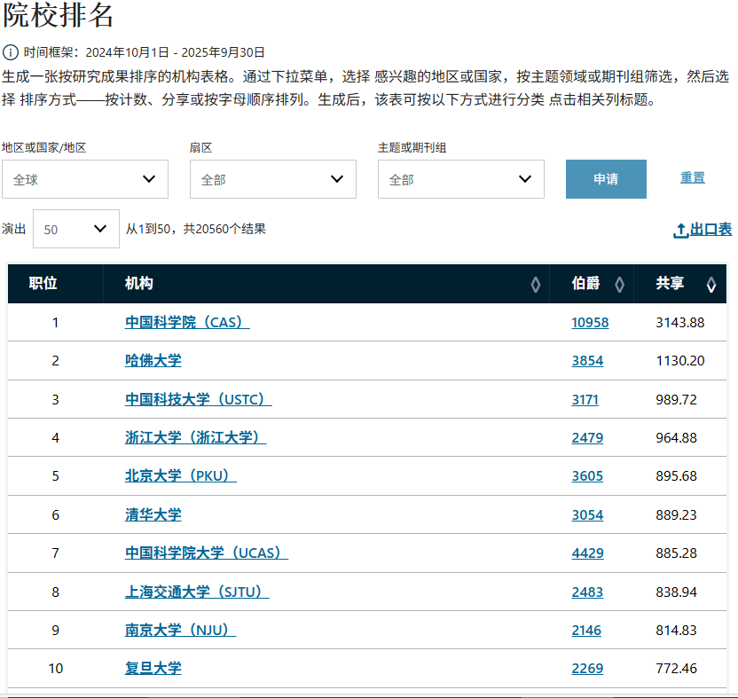Click the 出口表 export link
Viewport: 738px width, 698px height.
point(703,230)
